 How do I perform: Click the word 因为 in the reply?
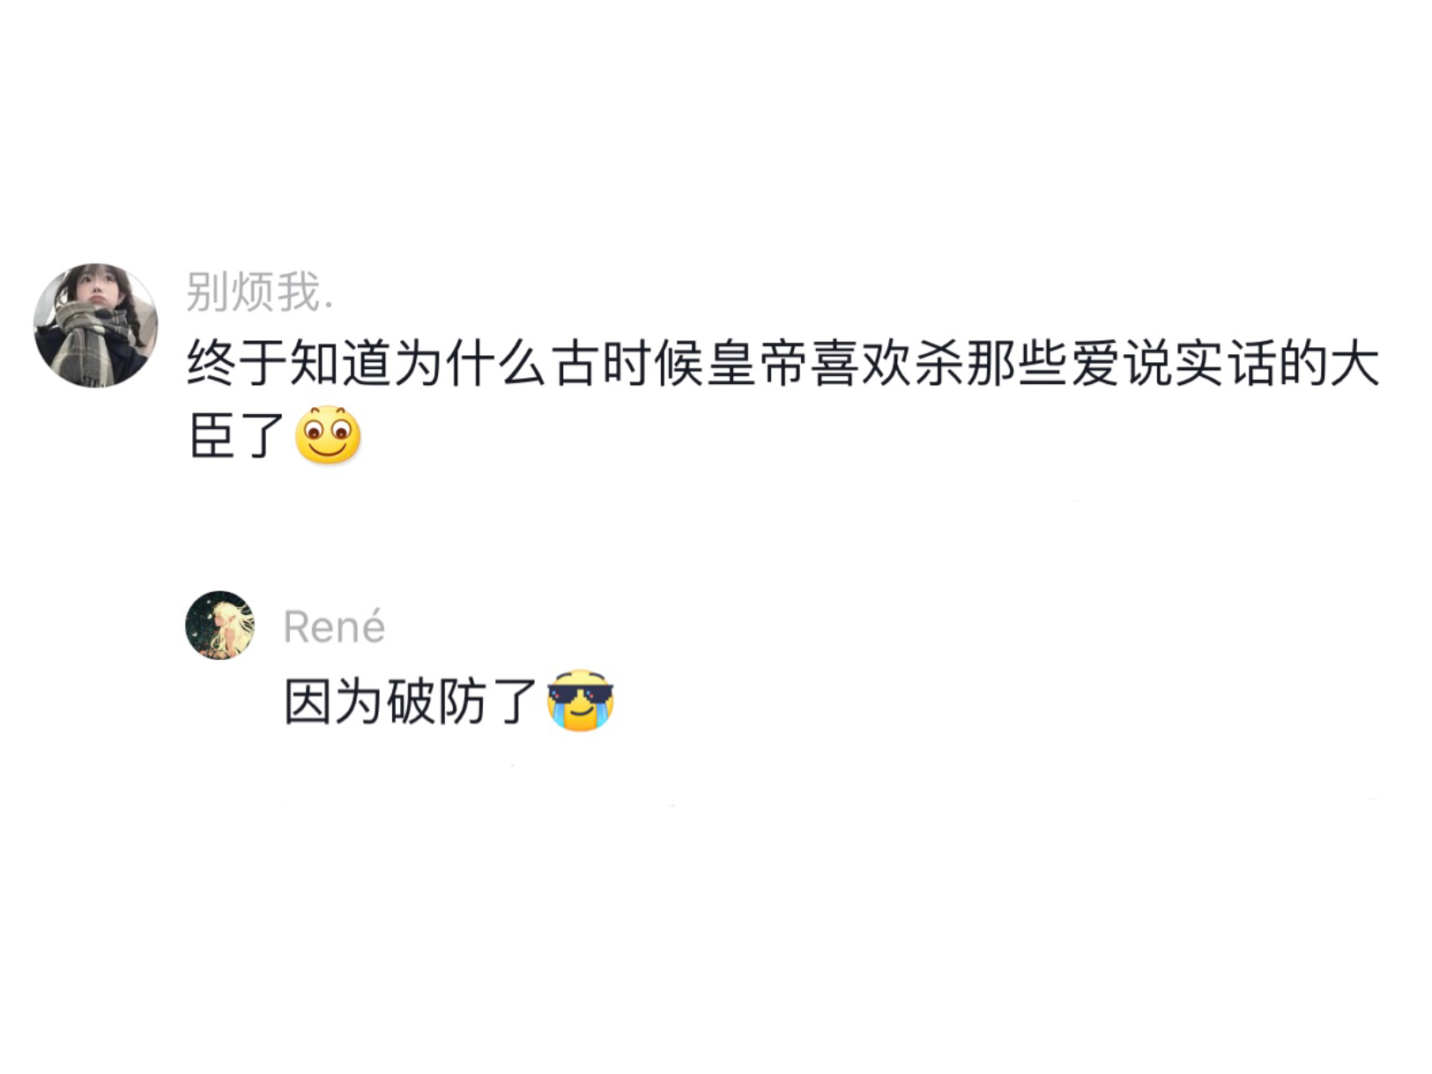[335, 701]
